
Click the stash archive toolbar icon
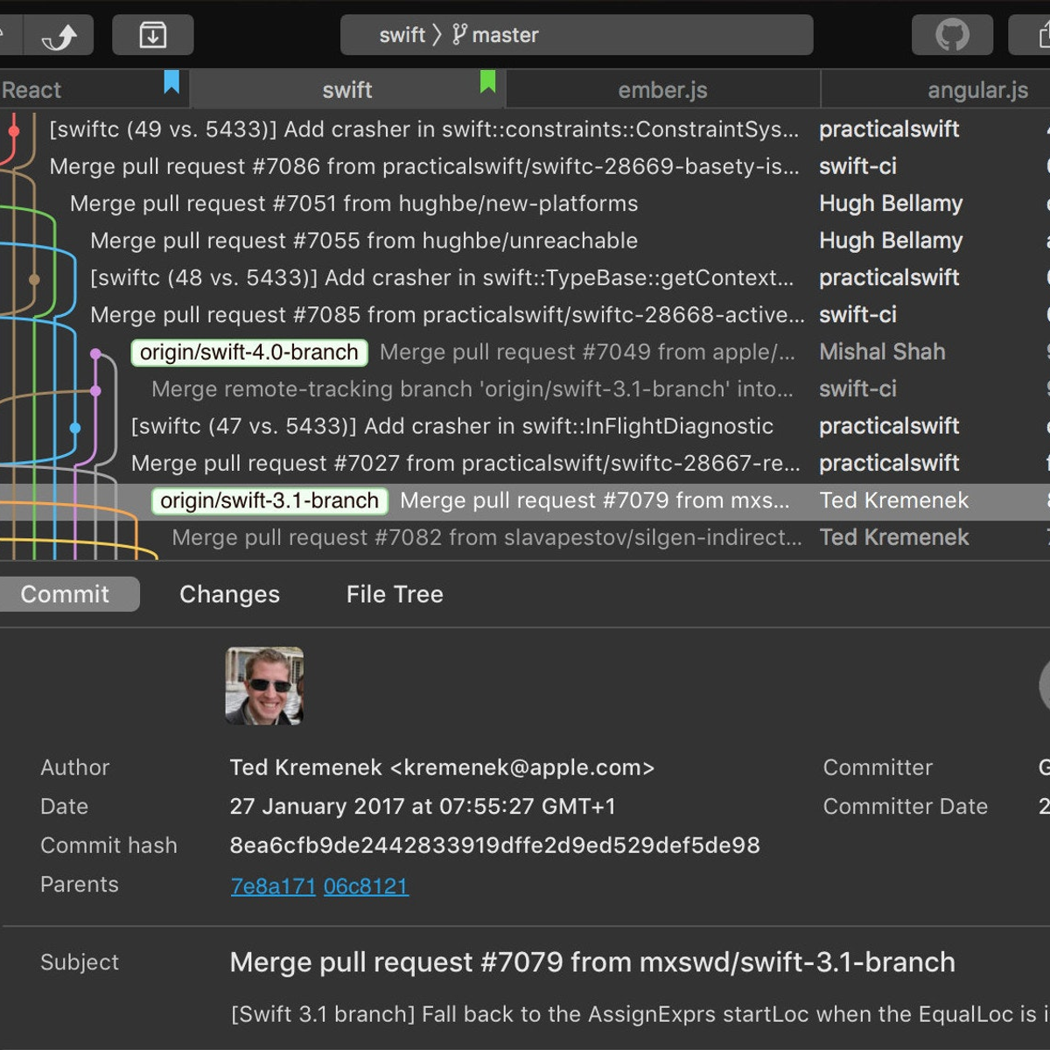[x=153, y=35]
